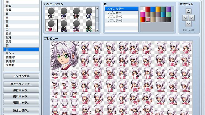Nudge offset up with the up arrow
The image size is (205, 115).
[x=188, y=11]
